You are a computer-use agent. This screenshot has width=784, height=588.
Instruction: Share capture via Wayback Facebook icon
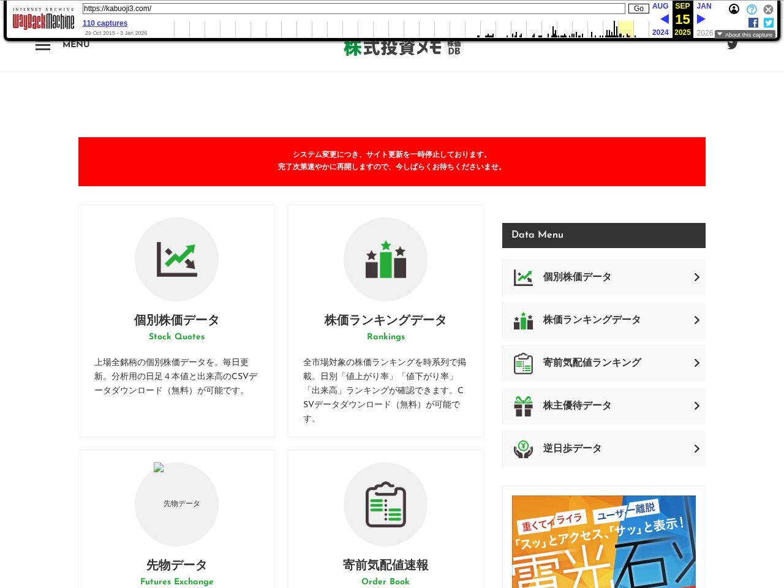click(753, 23)
